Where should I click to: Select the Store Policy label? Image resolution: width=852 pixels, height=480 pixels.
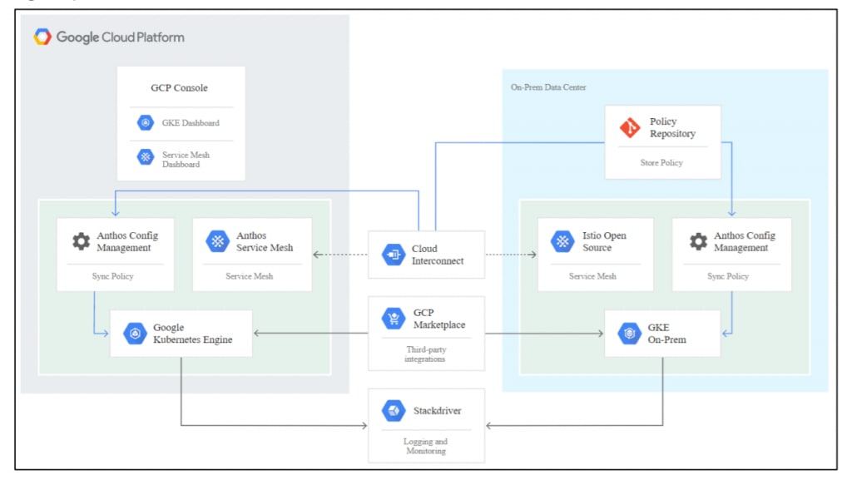coord(661,163)
